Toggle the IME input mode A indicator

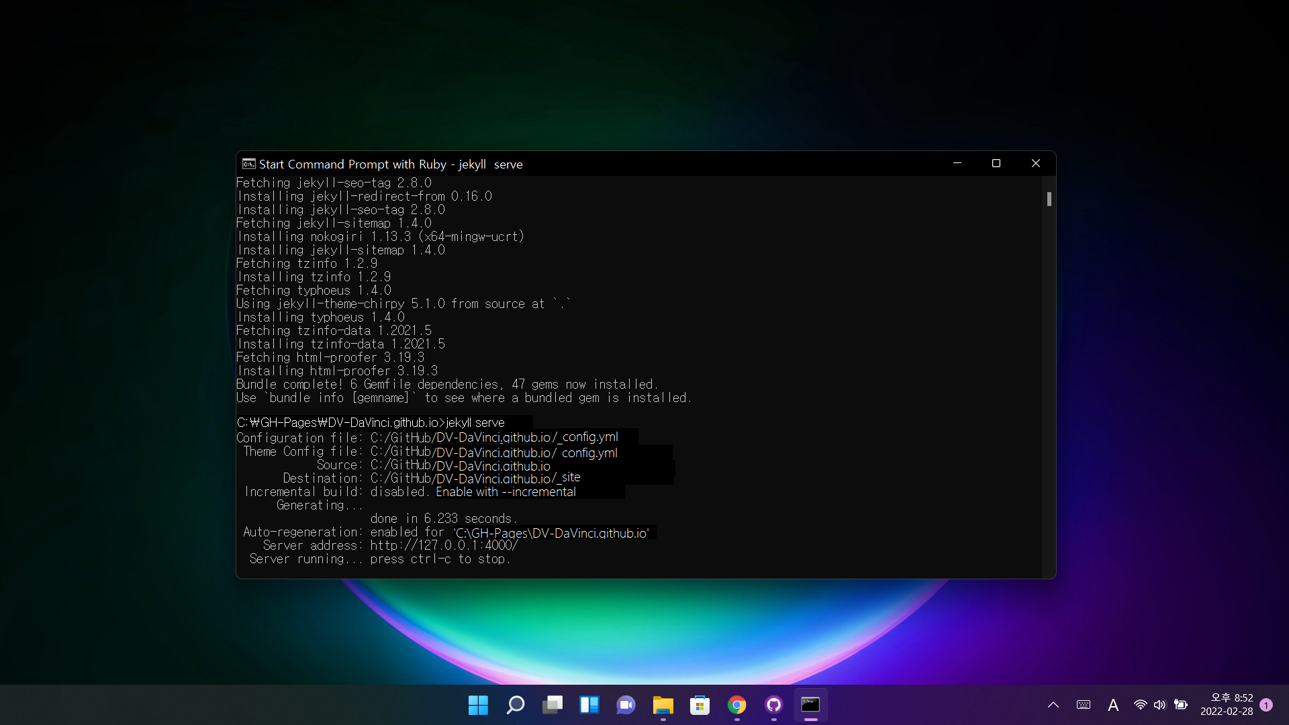(1113, 705)
